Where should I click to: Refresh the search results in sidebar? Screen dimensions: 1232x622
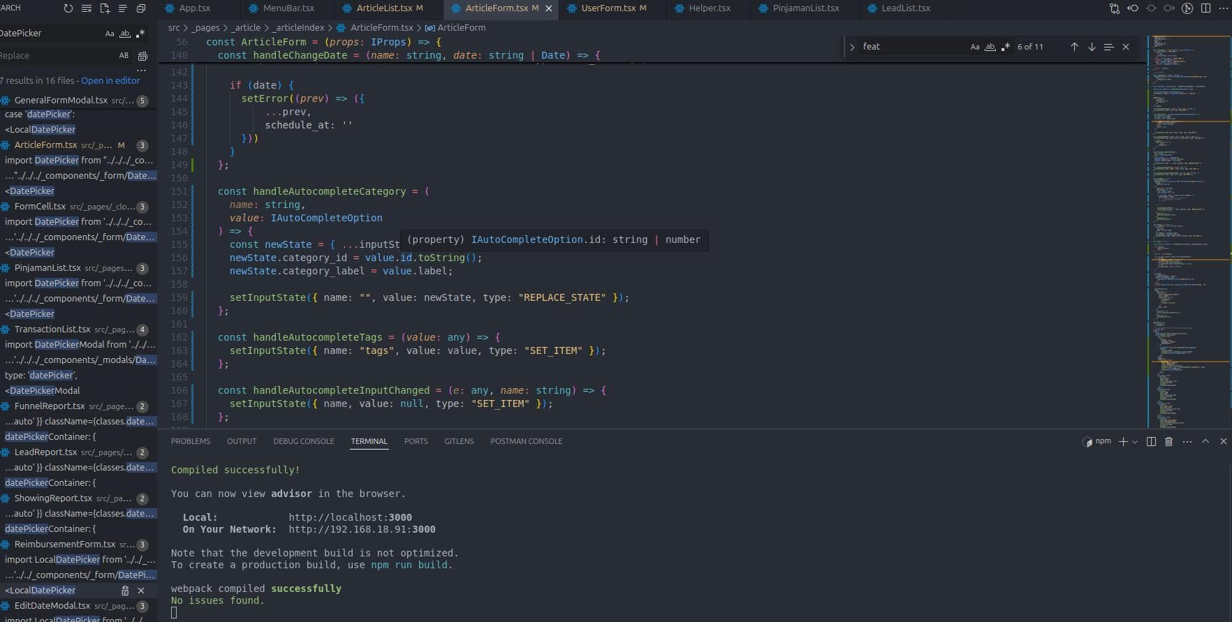[x=68, y=8]
